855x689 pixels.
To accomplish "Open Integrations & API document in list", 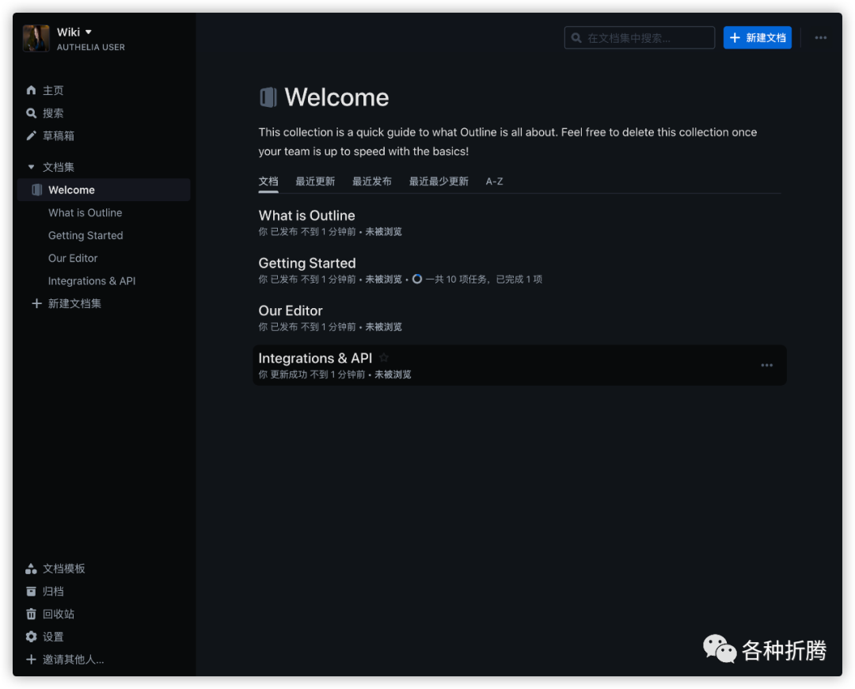I will tap(315, 358).
